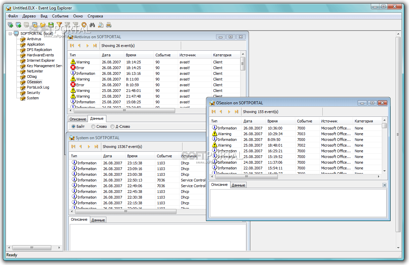Click the folder icon beside Security in tree

click(22, 93)
